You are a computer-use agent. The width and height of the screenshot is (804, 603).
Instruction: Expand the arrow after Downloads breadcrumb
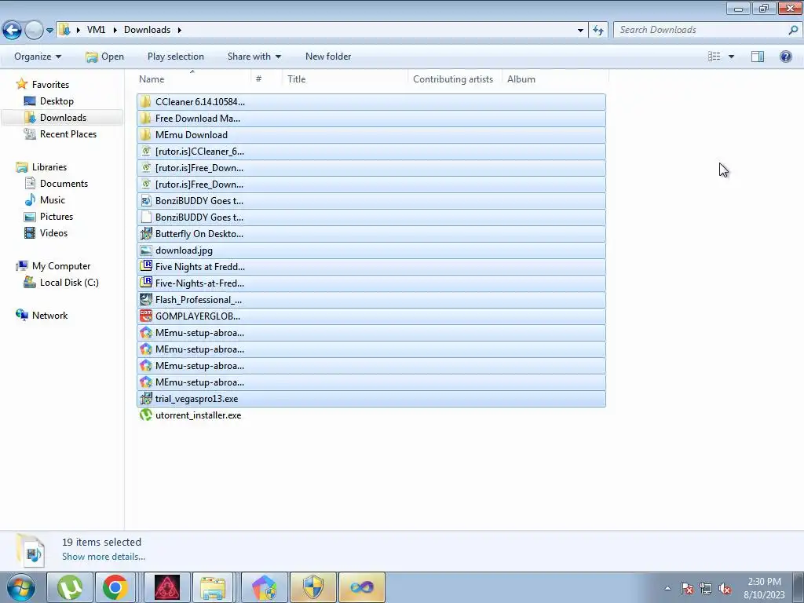click(x=180, y=30)
